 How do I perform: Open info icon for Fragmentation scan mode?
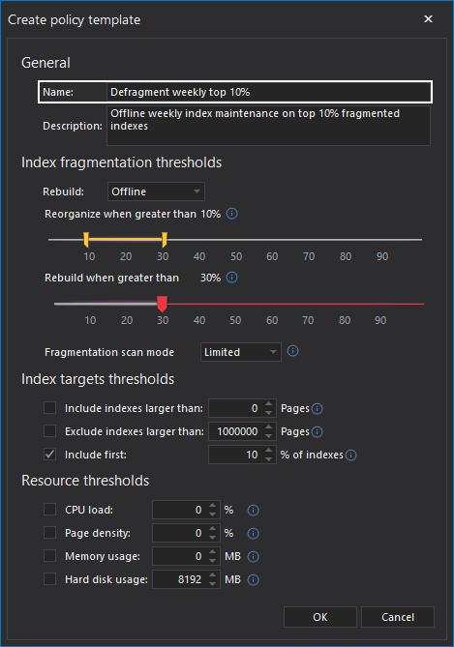coord(293,351)
